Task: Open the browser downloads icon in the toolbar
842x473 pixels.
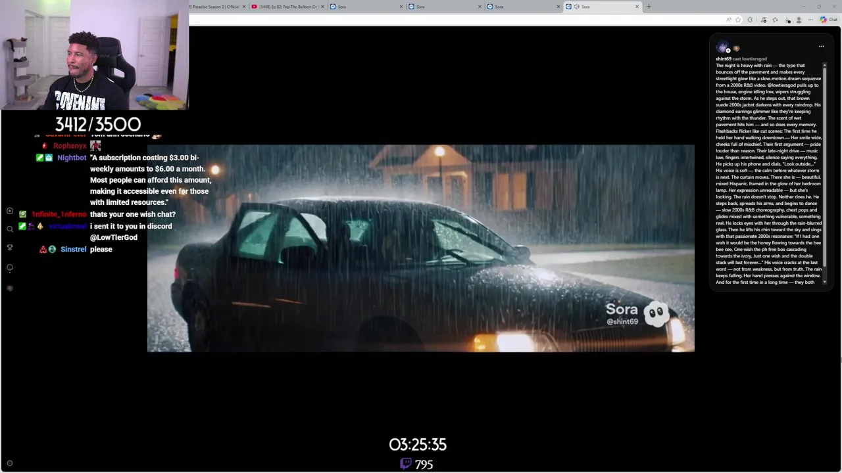Action: 787,20
